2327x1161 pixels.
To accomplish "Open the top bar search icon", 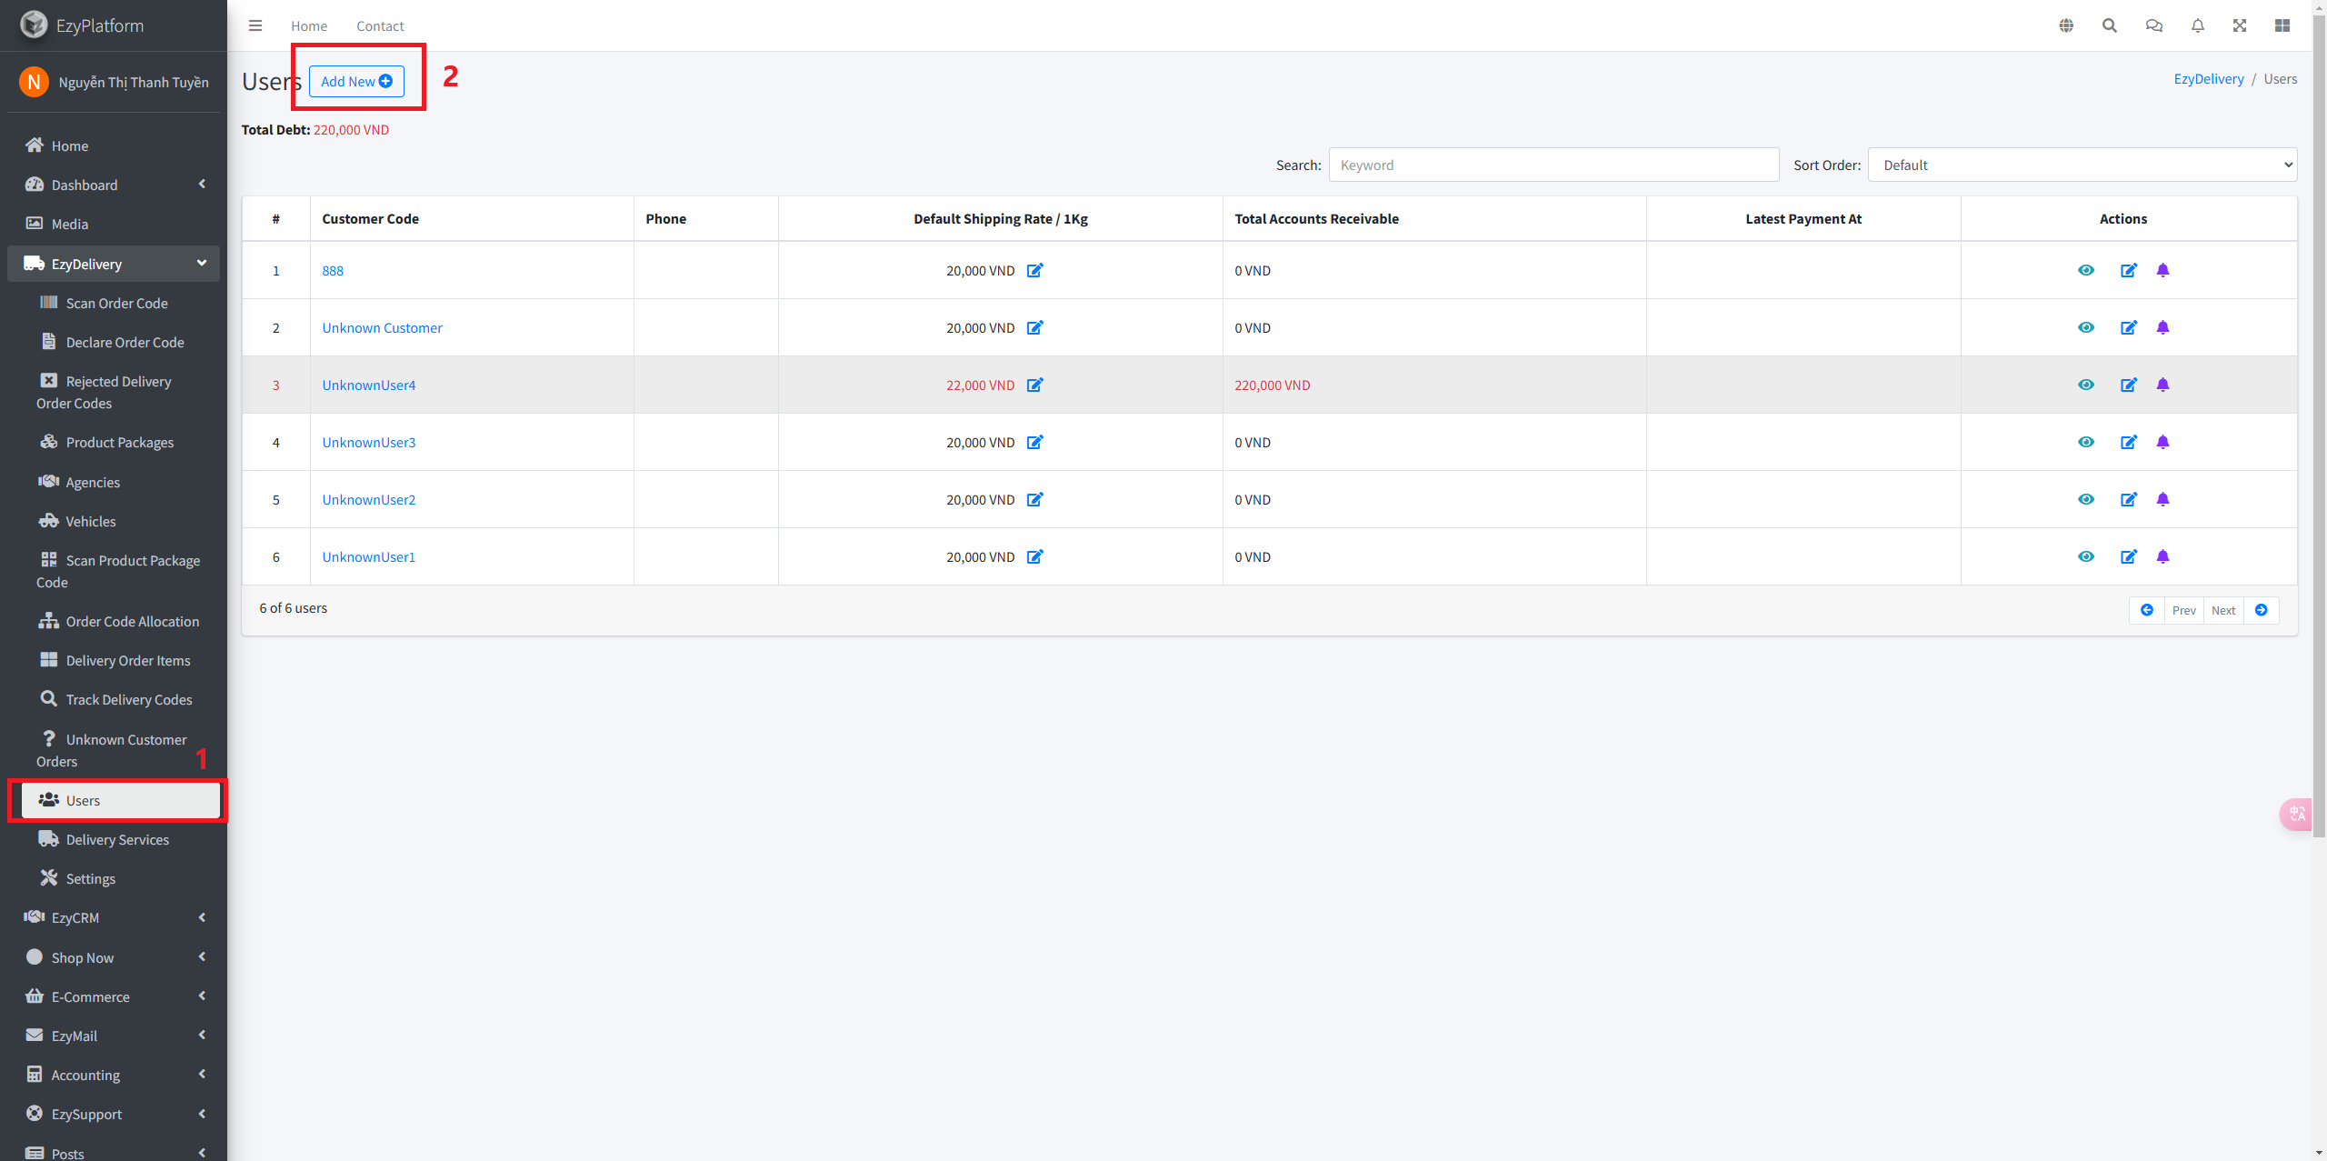I will pyautogui.click(x=2110, y=25).
